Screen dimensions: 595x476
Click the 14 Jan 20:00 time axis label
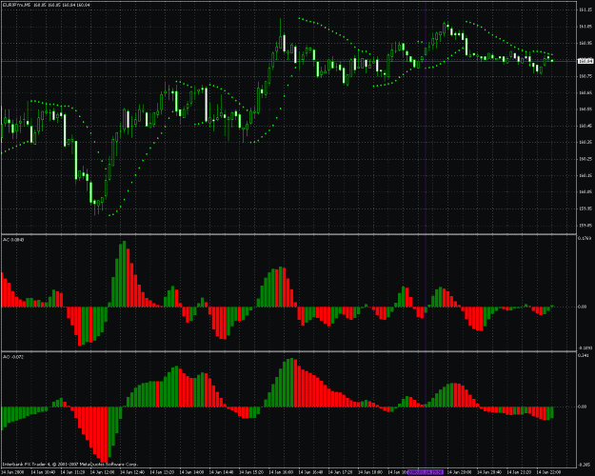pyautogui.click(x=459, y=472)
